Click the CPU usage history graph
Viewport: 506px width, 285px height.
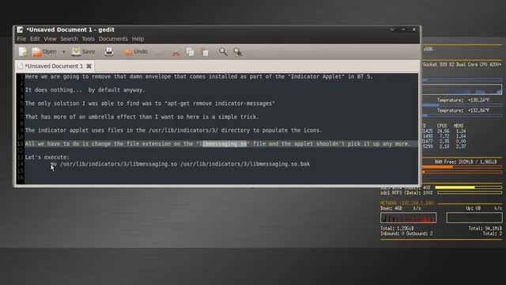tap(462, 89)
